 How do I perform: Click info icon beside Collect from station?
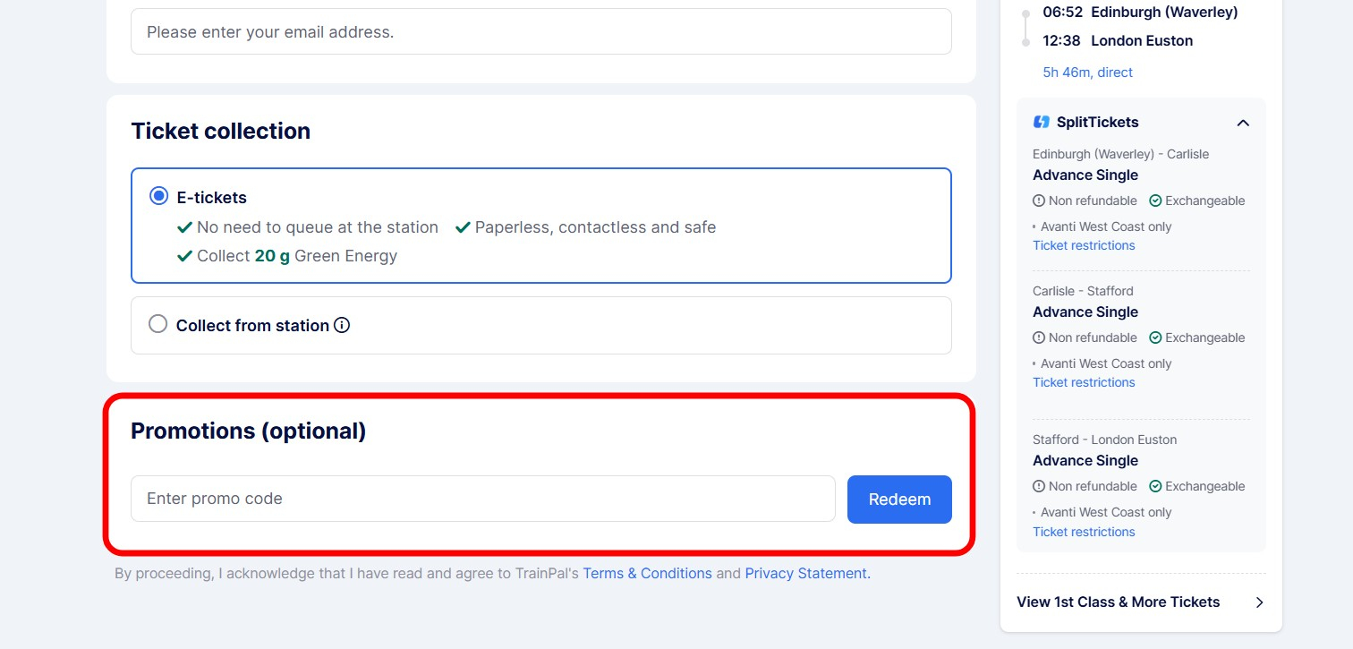[342, 325]
